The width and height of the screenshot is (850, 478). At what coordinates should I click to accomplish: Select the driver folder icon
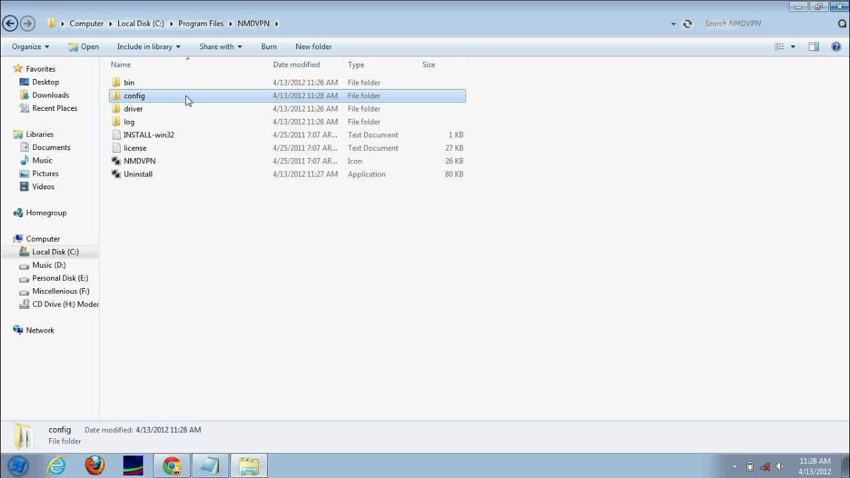coord(116,108)
